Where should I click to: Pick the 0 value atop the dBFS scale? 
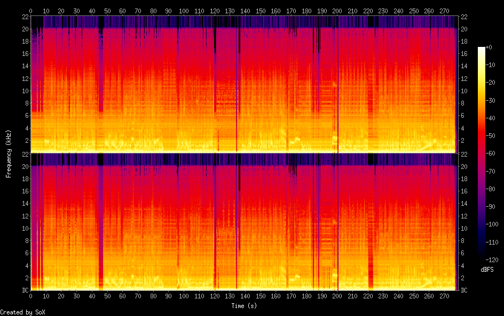(x=490, y=48)
